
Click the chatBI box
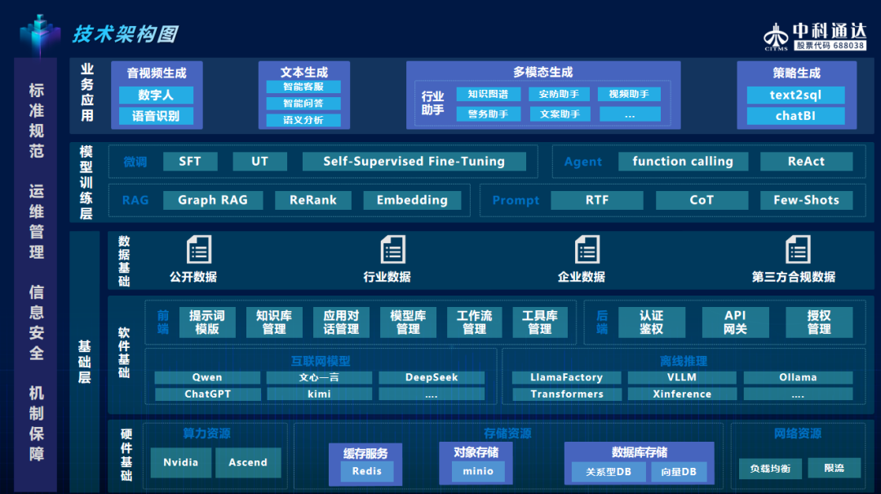795,116
